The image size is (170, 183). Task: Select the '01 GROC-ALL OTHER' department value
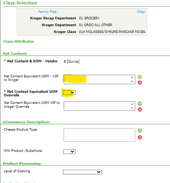(96, 25)
